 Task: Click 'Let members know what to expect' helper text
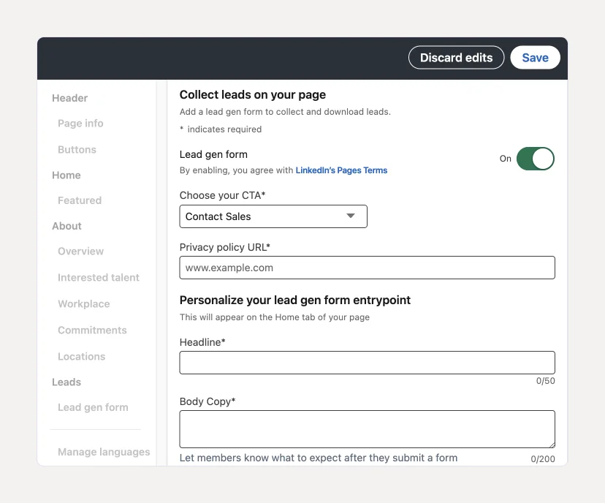tap(319, 458)
